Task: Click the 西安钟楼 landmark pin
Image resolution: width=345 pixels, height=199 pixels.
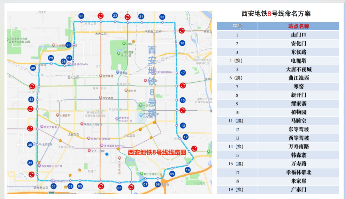Action: pos(101,98)
